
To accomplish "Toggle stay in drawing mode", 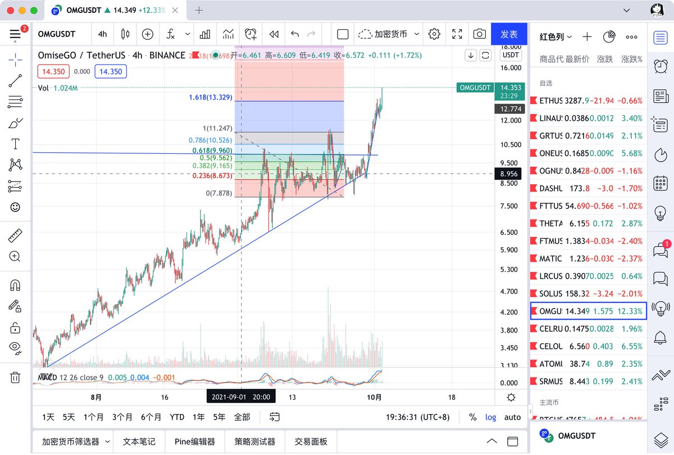I will (15, 306).
